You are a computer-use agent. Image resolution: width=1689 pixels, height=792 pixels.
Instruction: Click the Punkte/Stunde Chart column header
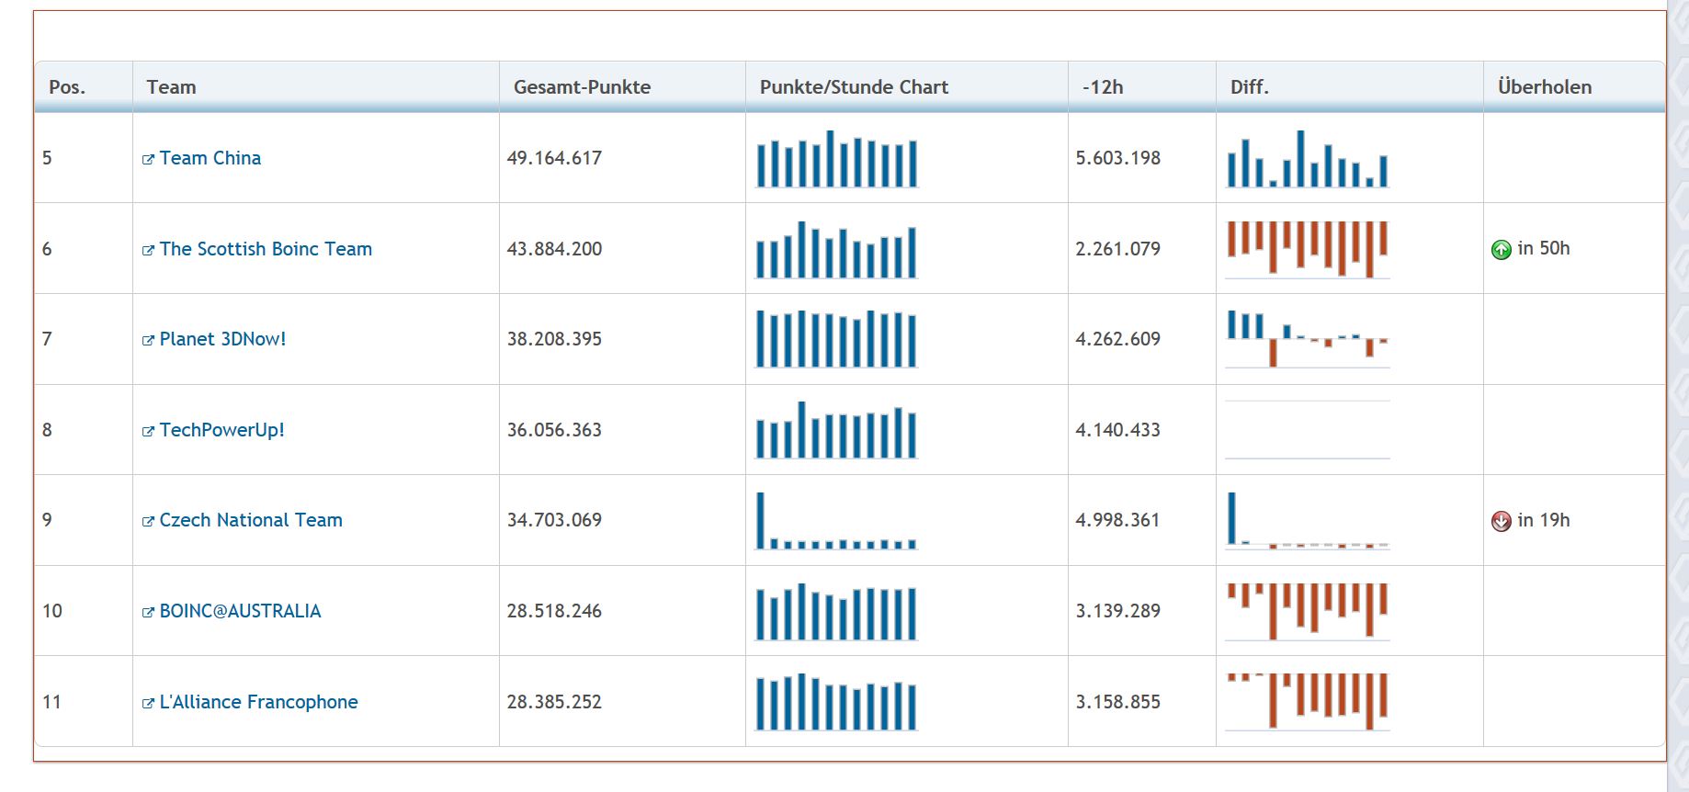[x=907, y=87]
